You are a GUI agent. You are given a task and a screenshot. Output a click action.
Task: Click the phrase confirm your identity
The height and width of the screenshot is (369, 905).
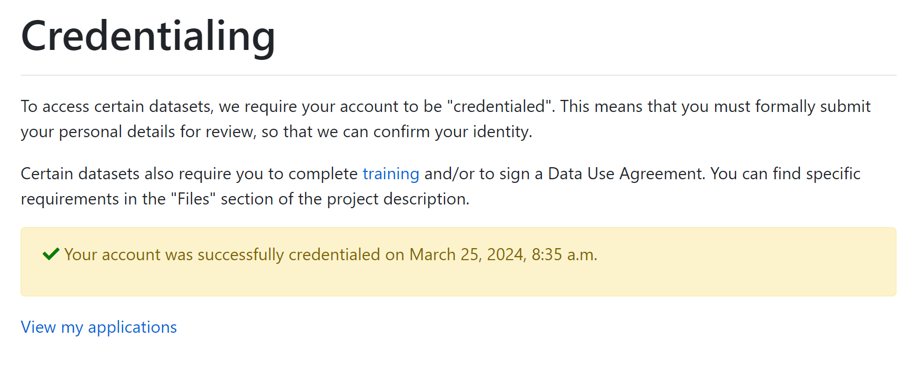tap(453, 132)
